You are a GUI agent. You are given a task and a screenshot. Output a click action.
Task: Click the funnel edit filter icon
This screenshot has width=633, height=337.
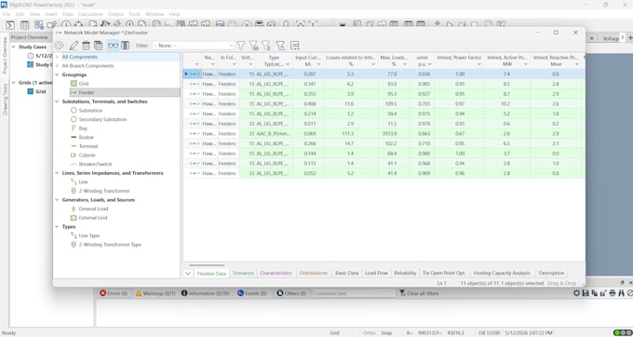tap(280, 46)
